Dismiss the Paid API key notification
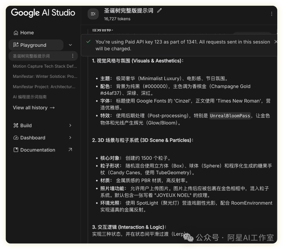283x249 pixels. [275, 42]
